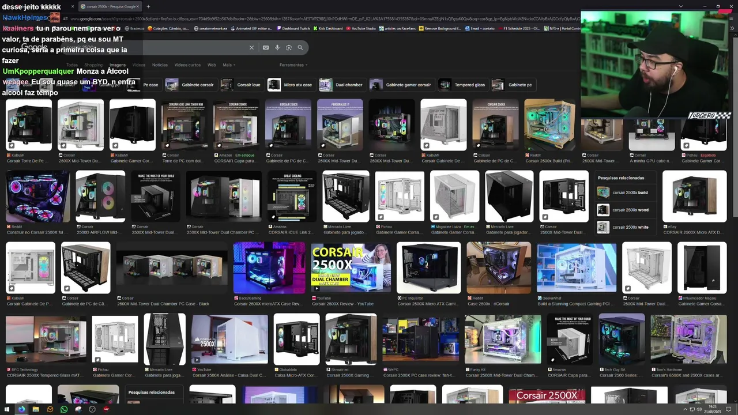This screenshot has width=738, height=415.
Task: Open the Animated GIF editor bookmark
Action: pos(251,28)
